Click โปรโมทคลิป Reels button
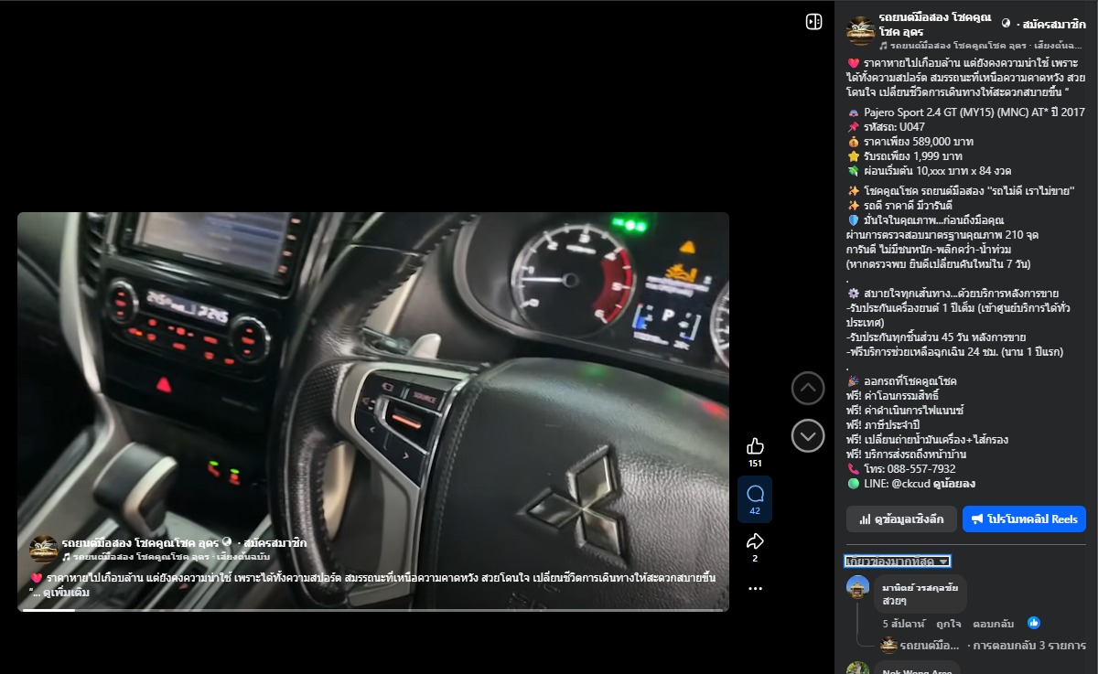The image size is (1098, 674). pos(1024,519)
